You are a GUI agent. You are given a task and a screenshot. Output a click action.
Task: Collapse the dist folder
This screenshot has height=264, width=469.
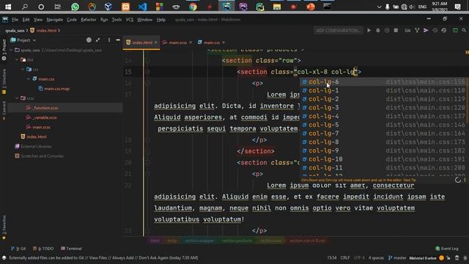(17, 59)
